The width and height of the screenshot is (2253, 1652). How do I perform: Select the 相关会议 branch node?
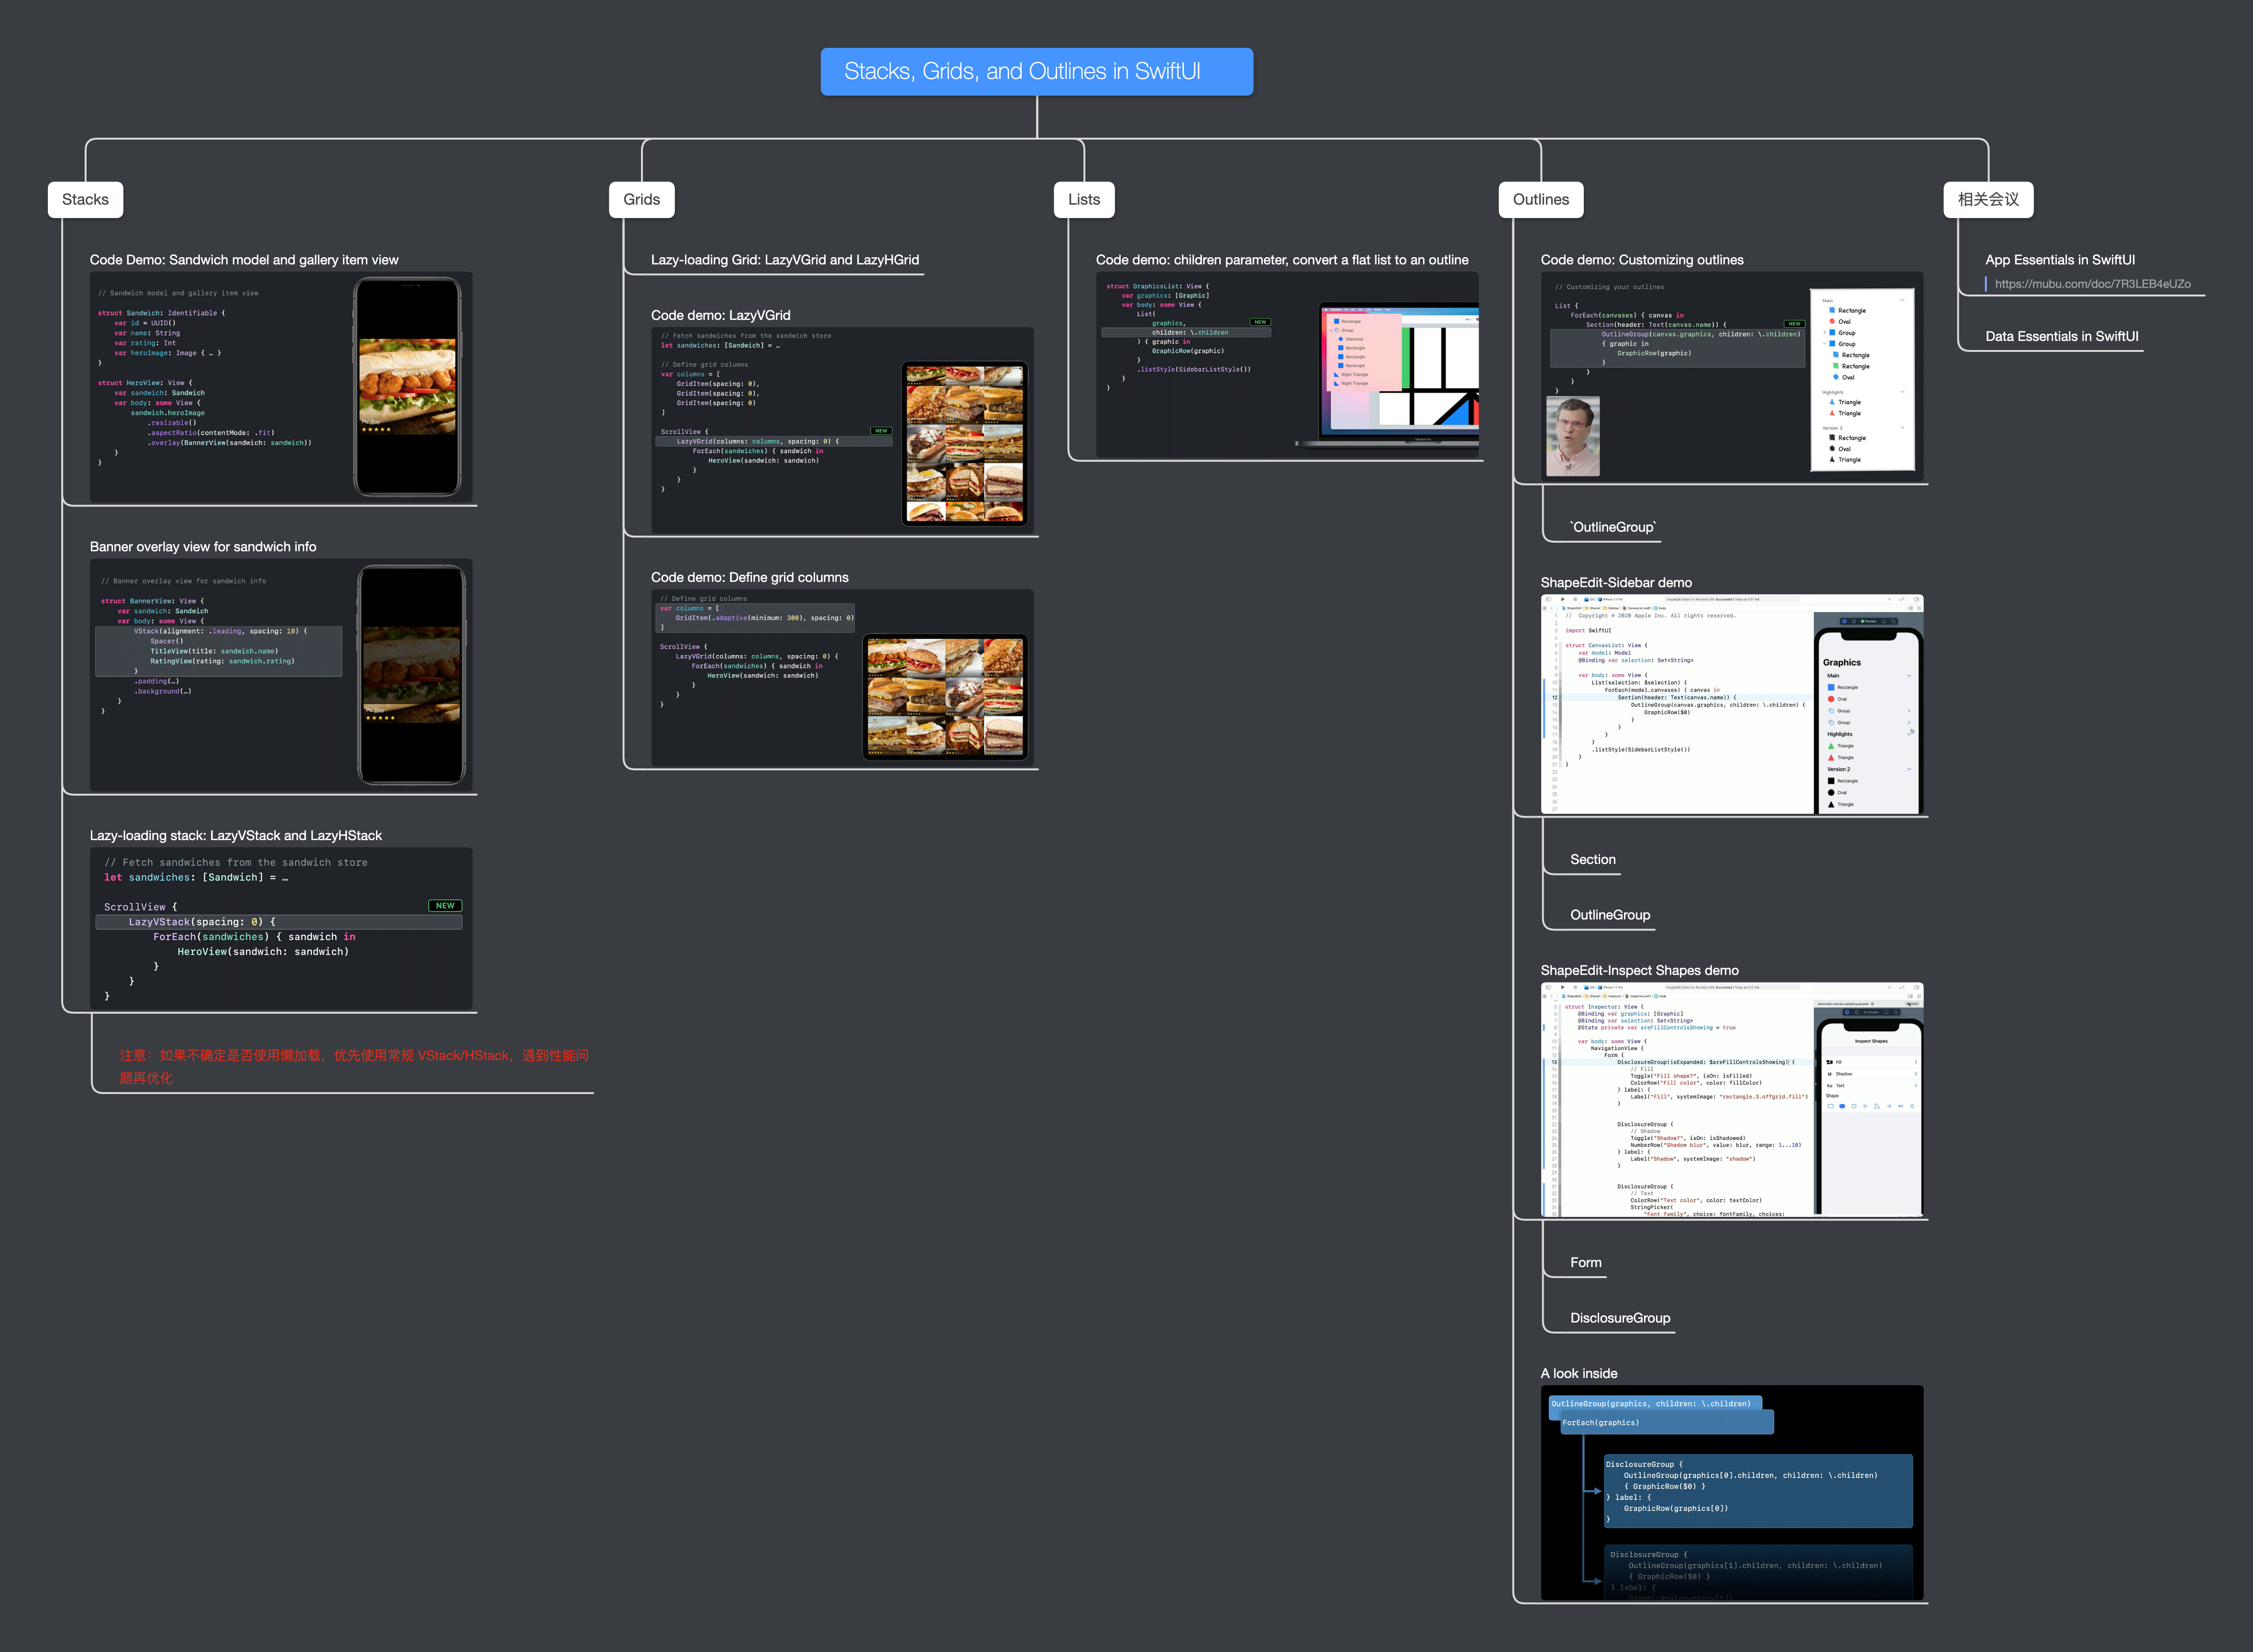coord(1987,200)
